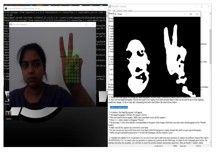Minimize the Set hand histogram window

pyautogui.click(x=80, y=25)
